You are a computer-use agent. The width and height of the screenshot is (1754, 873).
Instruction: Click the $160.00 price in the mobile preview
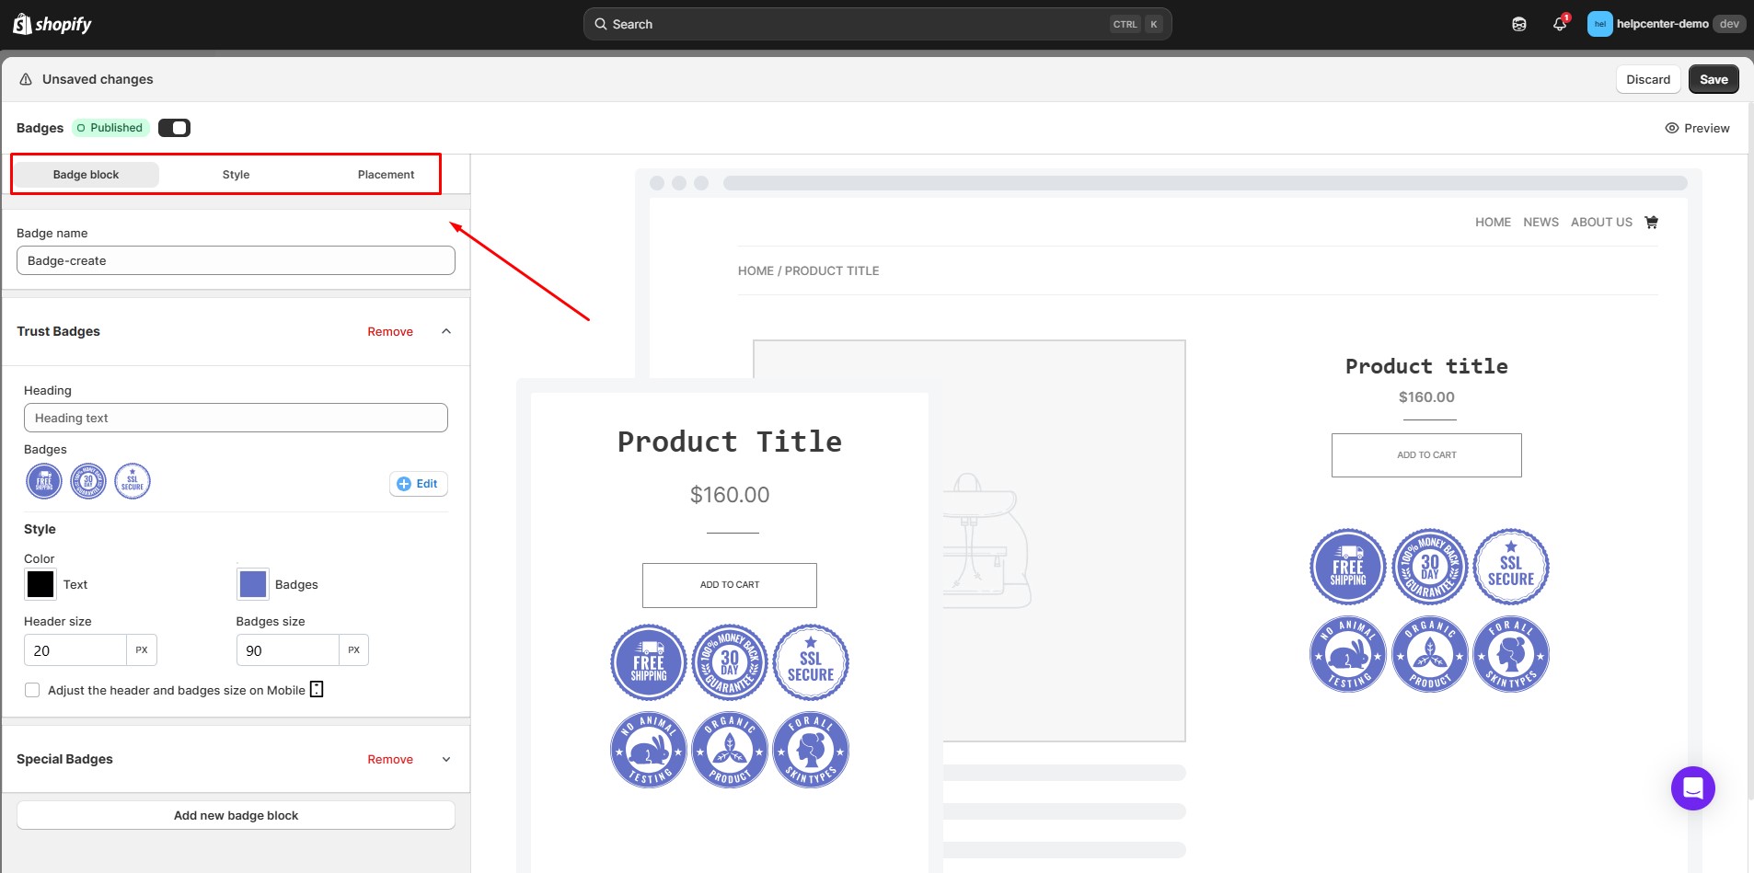tap(730, 495)
